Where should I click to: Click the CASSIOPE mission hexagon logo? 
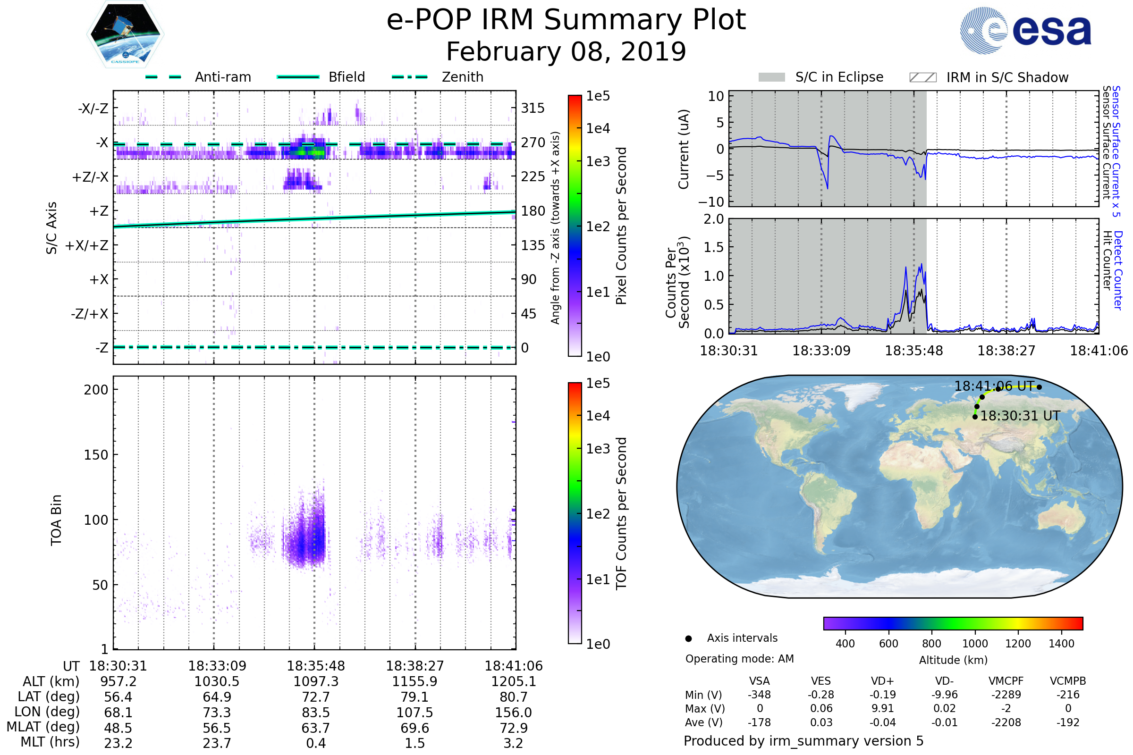(125, 34)
